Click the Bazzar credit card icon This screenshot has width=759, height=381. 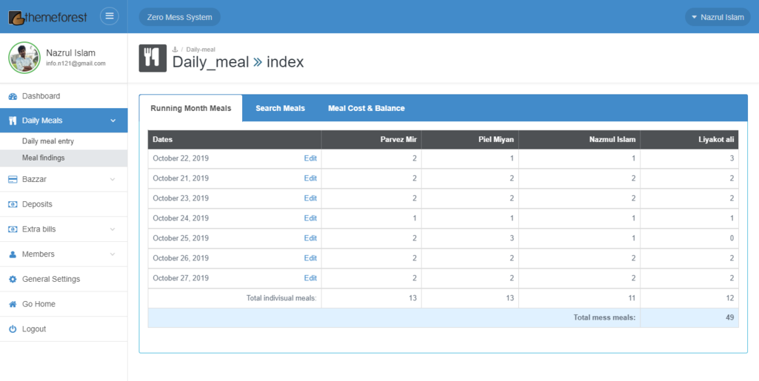(13, 179)
